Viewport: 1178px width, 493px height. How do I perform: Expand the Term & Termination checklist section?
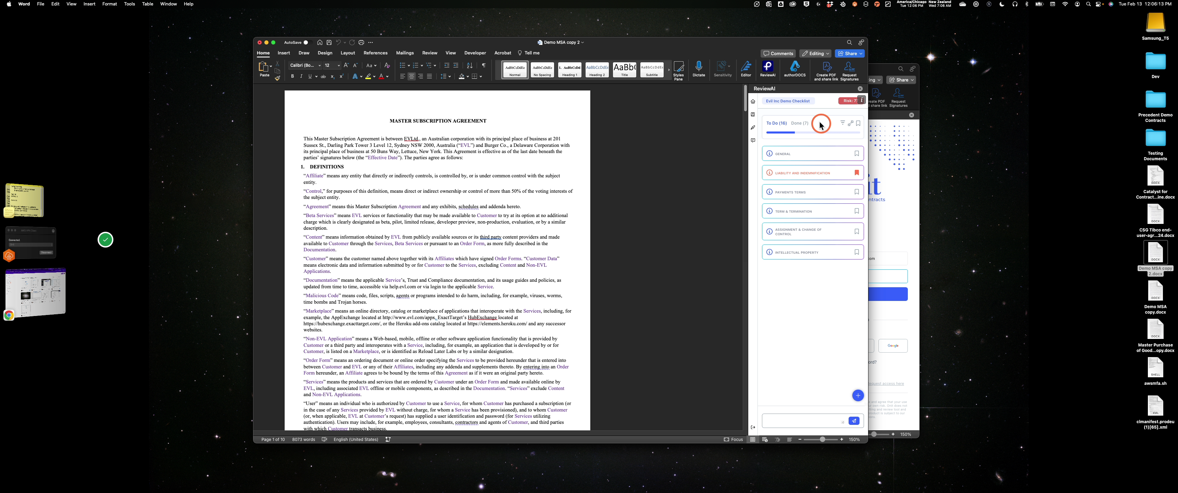click(x=813, y=211)
